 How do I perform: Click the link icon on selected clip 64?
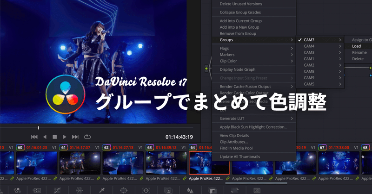228,178
